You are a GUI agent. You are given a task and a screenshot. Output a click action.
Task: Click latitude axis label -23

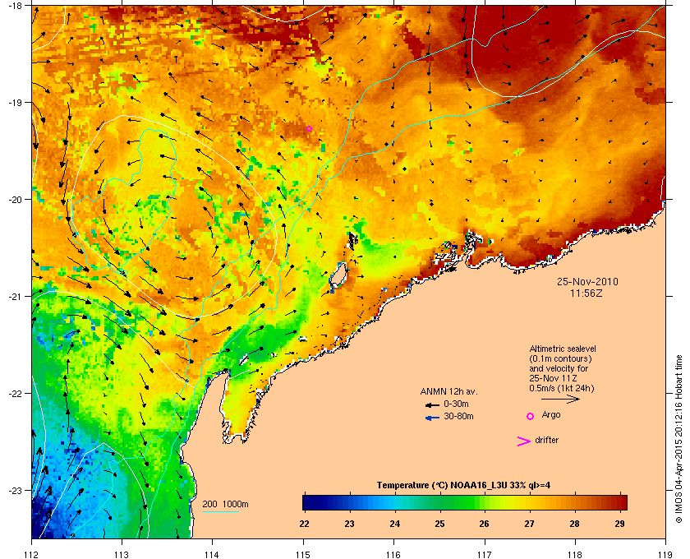pyautogui.click(x=15, y=490)
